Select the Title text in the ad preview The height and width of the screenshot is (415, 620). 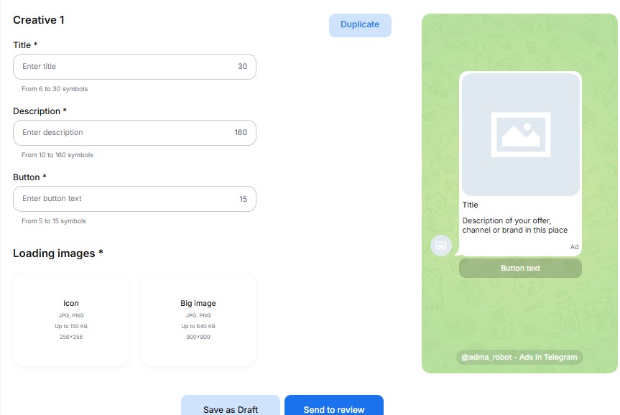click(470, 205)
